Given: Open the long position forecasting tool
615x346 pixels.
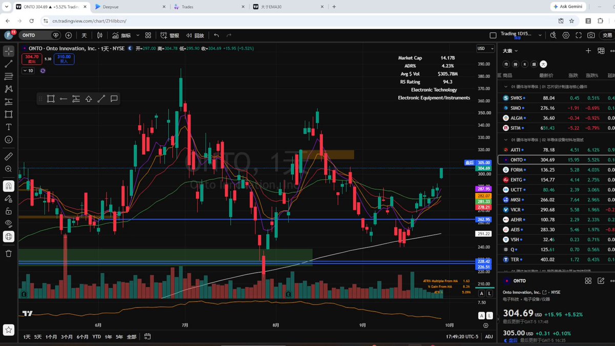Looking at the screenshot, I should [x=9, y=101].
